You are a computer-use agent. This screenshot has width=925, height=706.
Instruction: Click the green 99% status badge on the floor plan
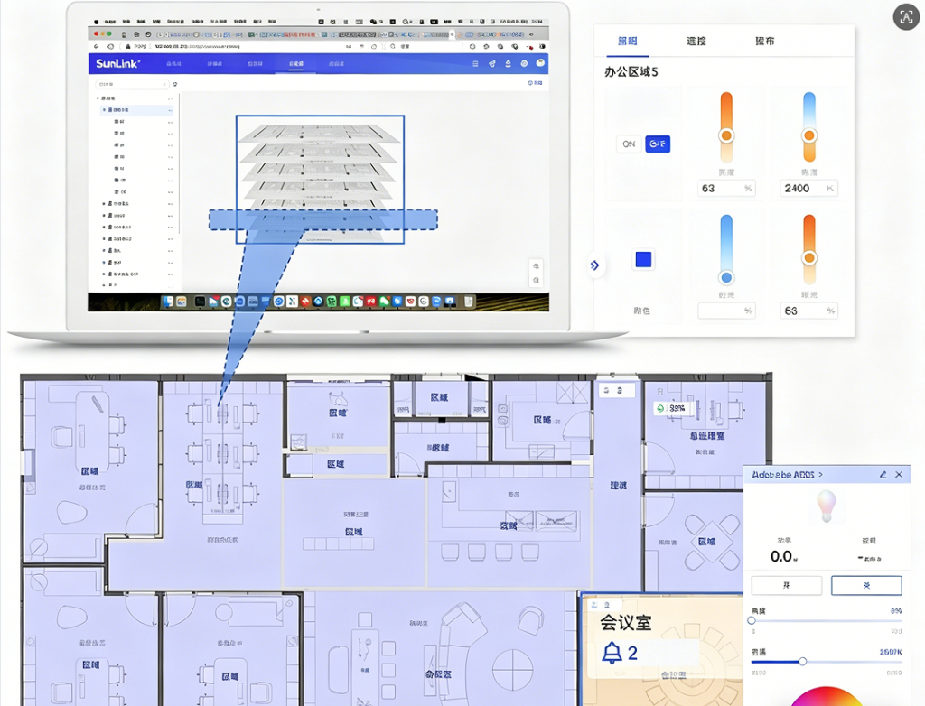[671, 408]
